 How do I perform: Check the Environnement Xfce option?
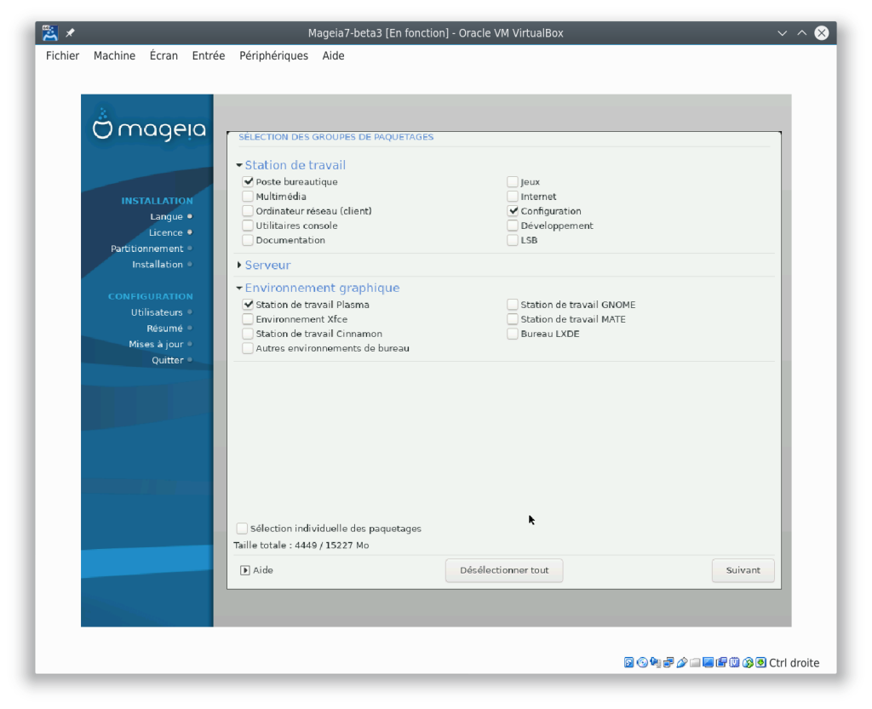(x=248, y=319)
